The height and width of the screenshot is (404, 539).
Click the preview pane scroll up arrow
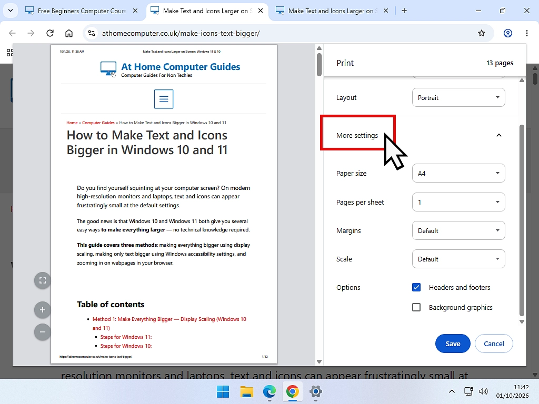[x=319, y=48]
